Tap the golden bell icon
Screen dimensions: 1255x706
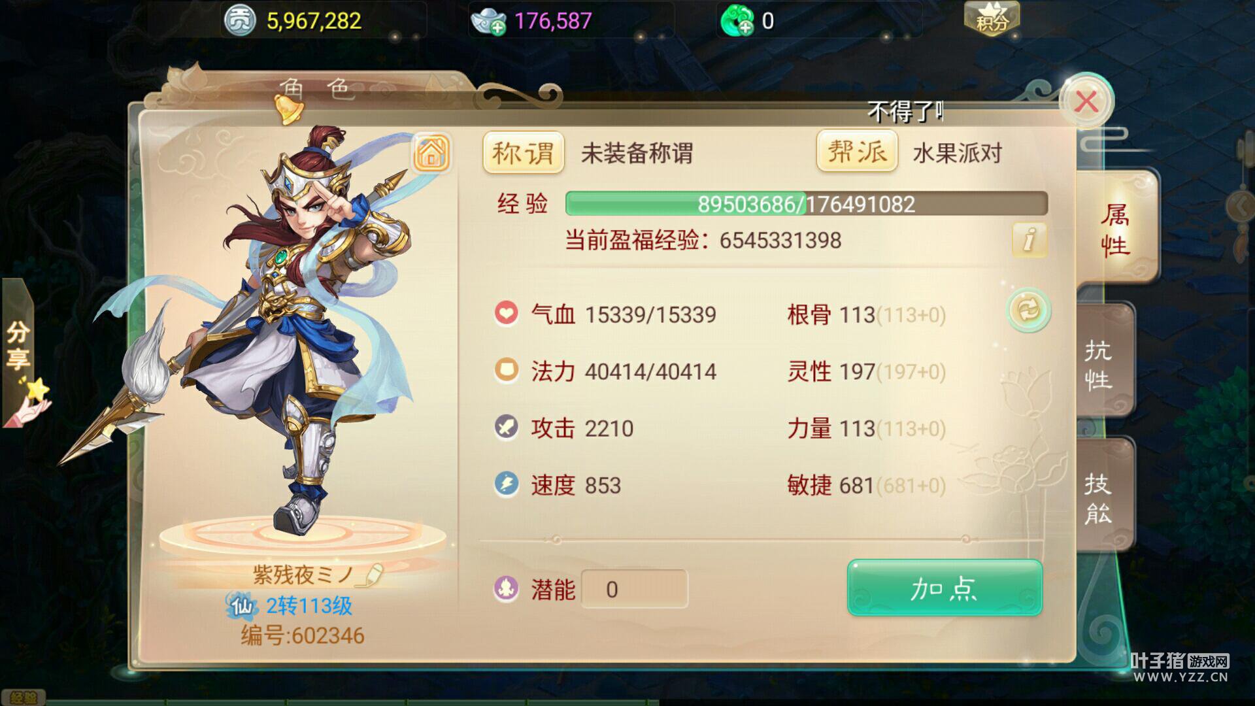tap(288, 109)
